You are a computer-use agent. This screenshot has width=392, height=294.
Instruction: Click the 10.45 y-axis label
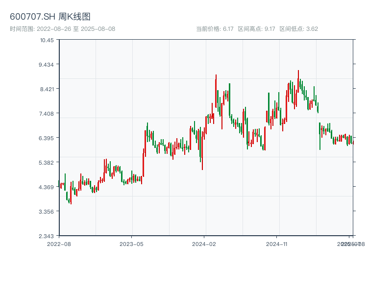pyautogui.click(x=47, y=40)
